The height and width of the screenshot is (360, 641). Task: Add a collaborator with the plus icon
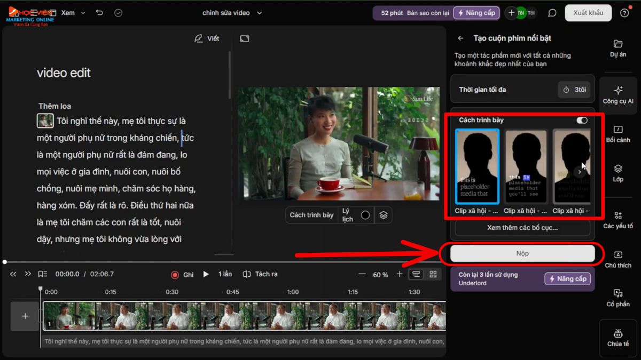511,13
